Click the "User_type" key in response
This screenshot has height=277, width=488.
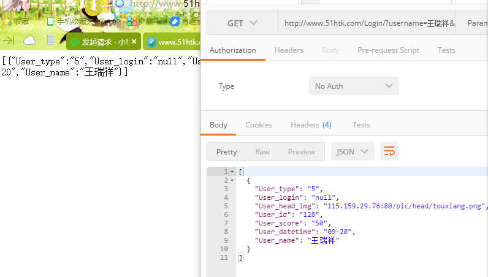pos(277,189)
